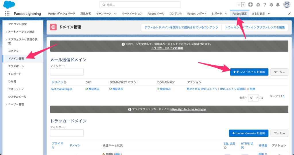Click tracker domain を追加 button

pos(249,133)
